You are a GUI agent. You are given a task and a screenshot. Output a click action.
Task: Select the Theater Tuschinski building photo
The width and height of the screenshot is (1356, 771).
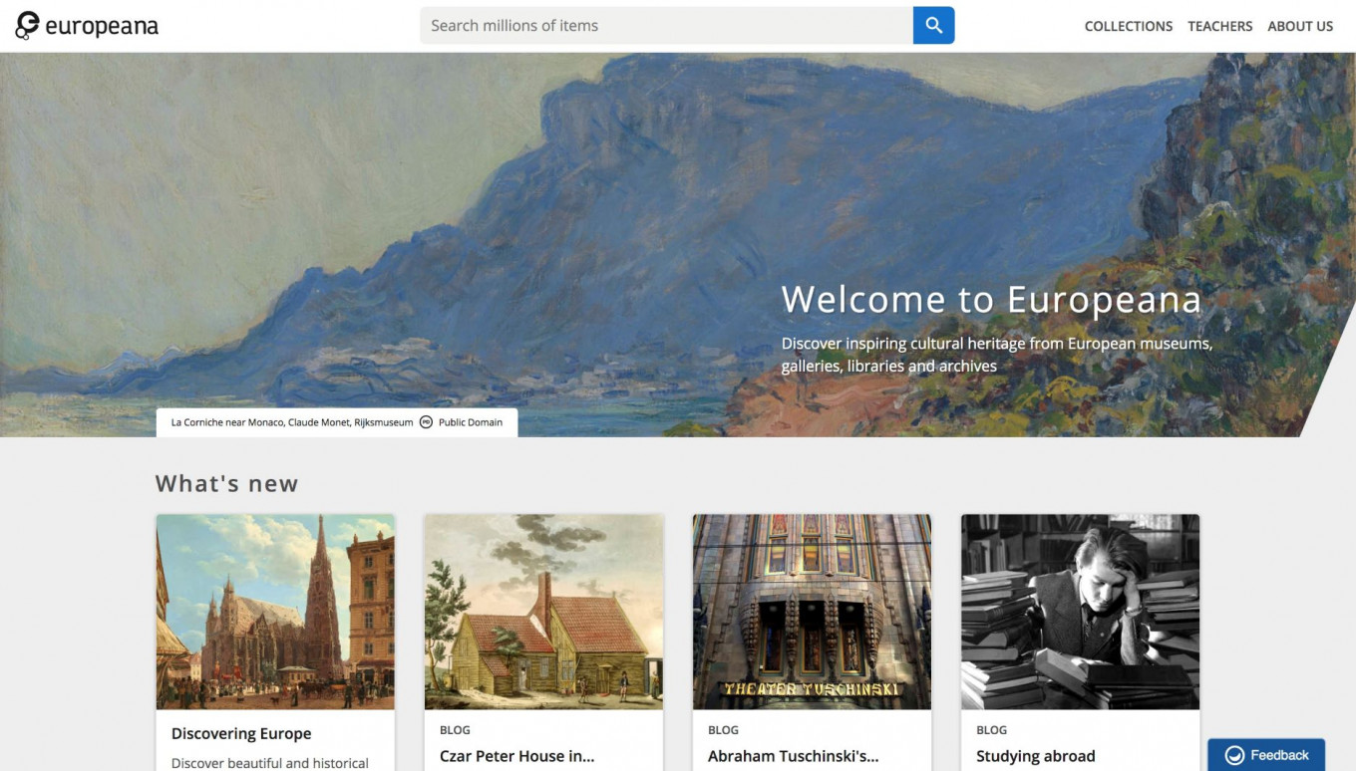pos(812,612)
